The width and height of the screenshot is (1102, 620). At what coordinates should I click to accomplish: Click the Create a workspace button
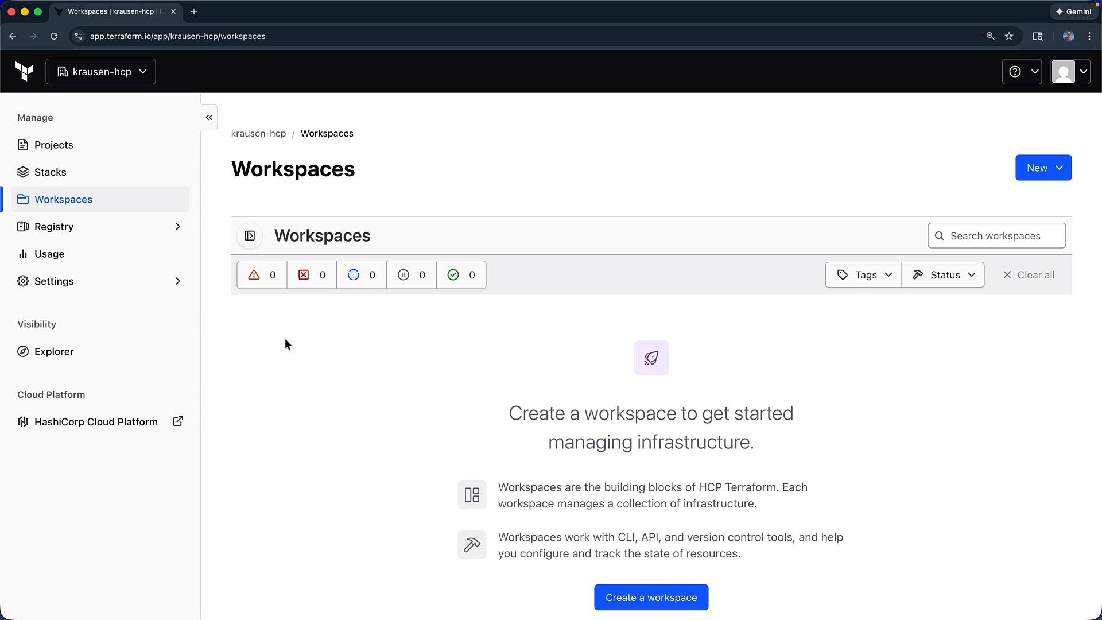(x=651, y=598)
